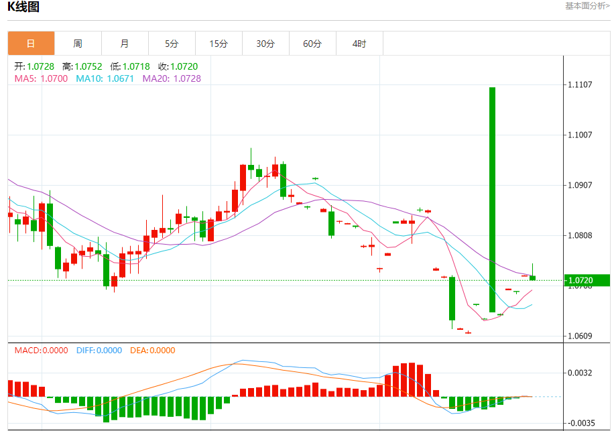Click the K线图 heading
The height and width of the screenshot is (431, 614).
coord(23,7)
